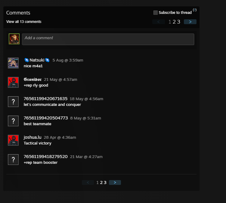The image size is (226, 203).
Task: Go to next page using bottom arrow
Action: pos(115,182)
